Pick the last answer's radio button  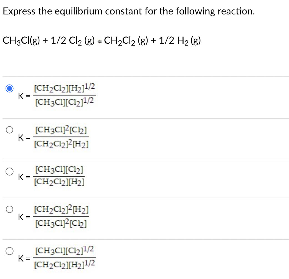click(x=9, y=251)
